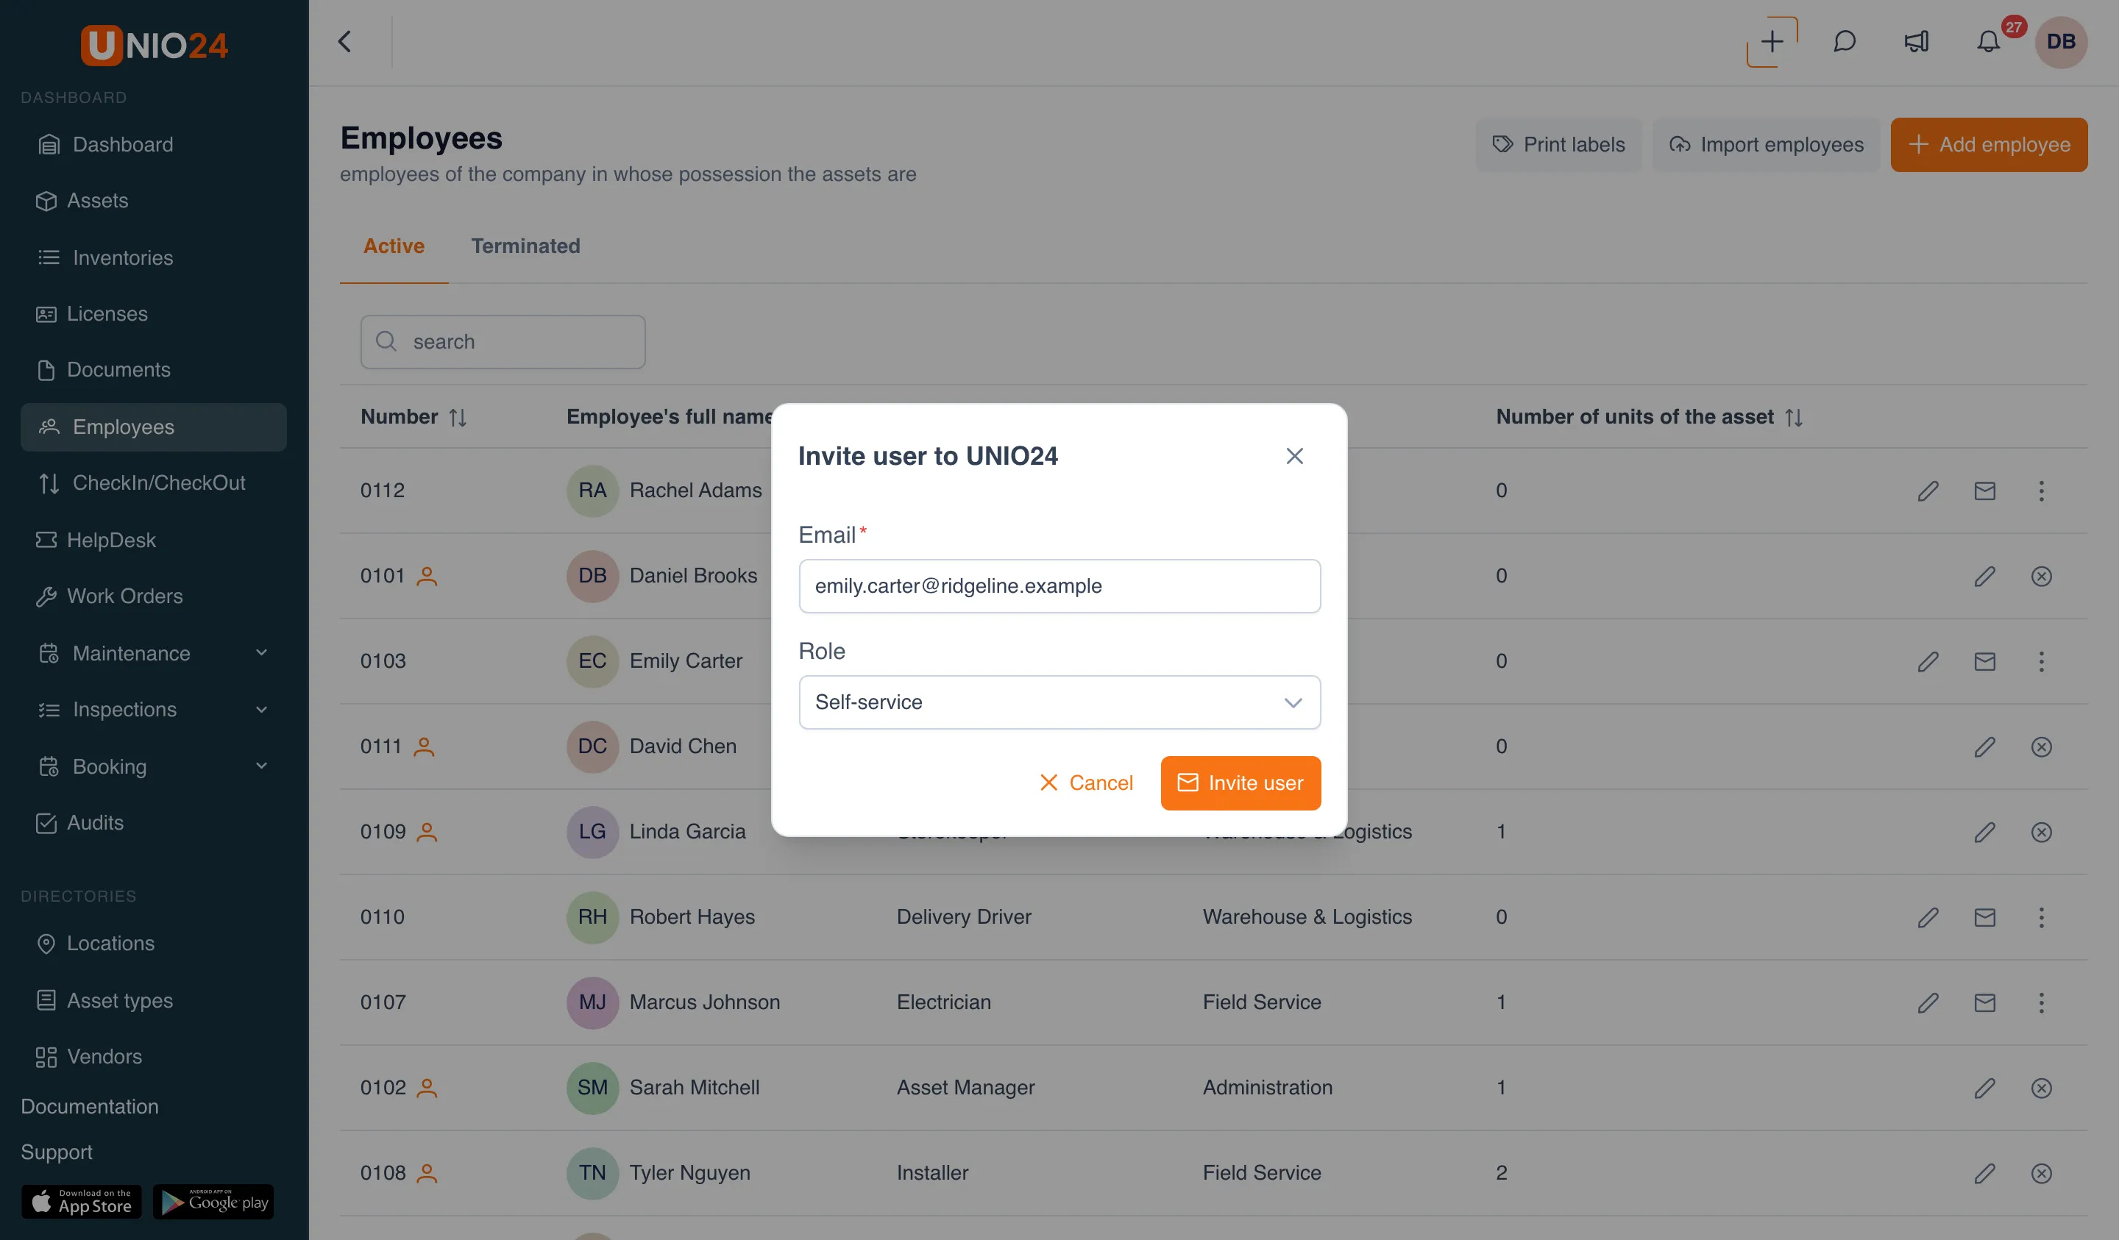Click circled X for Tyler Nguyen
The image size is (2119, 1240).
(2041, 1174)
